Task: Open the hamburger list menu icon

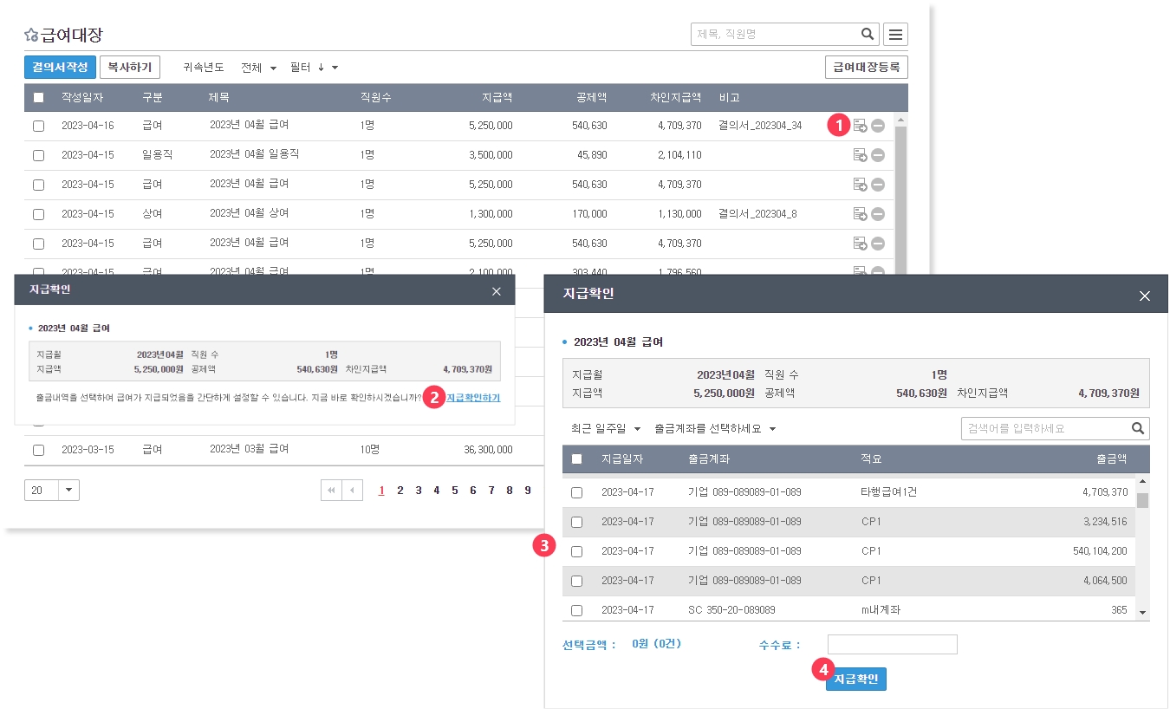Action: (895, 35)
